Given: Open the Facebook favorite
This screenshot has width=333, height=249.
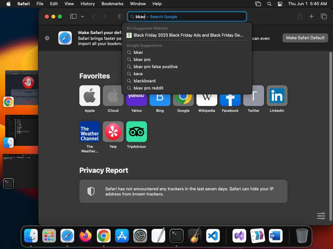Looking at the screenshot, I should [230, 100].
